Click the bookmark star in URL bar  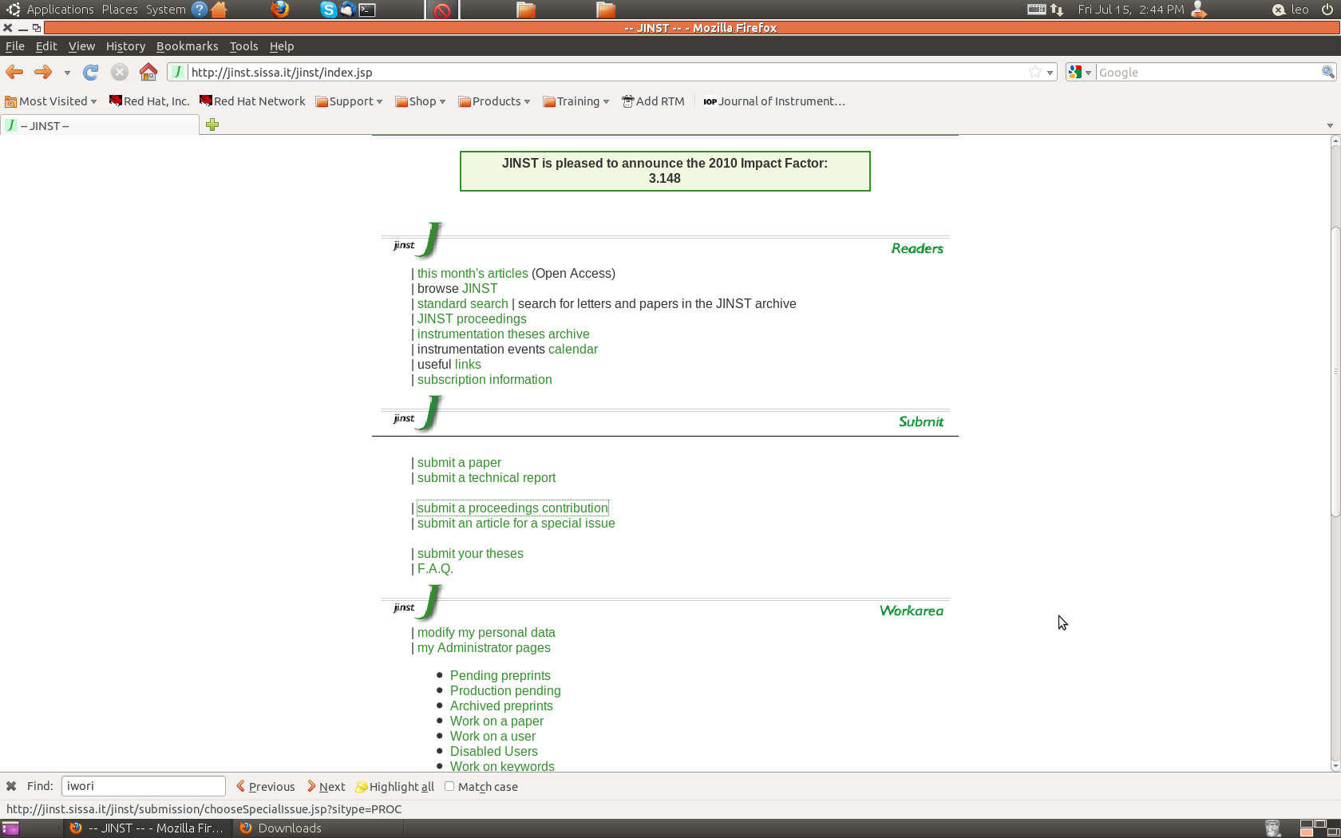pos(1035,73)
